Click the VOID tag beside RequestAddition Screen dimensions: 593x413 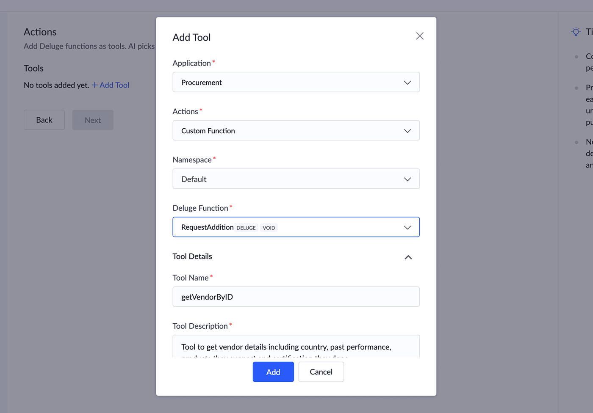click(x=269, y=228)
